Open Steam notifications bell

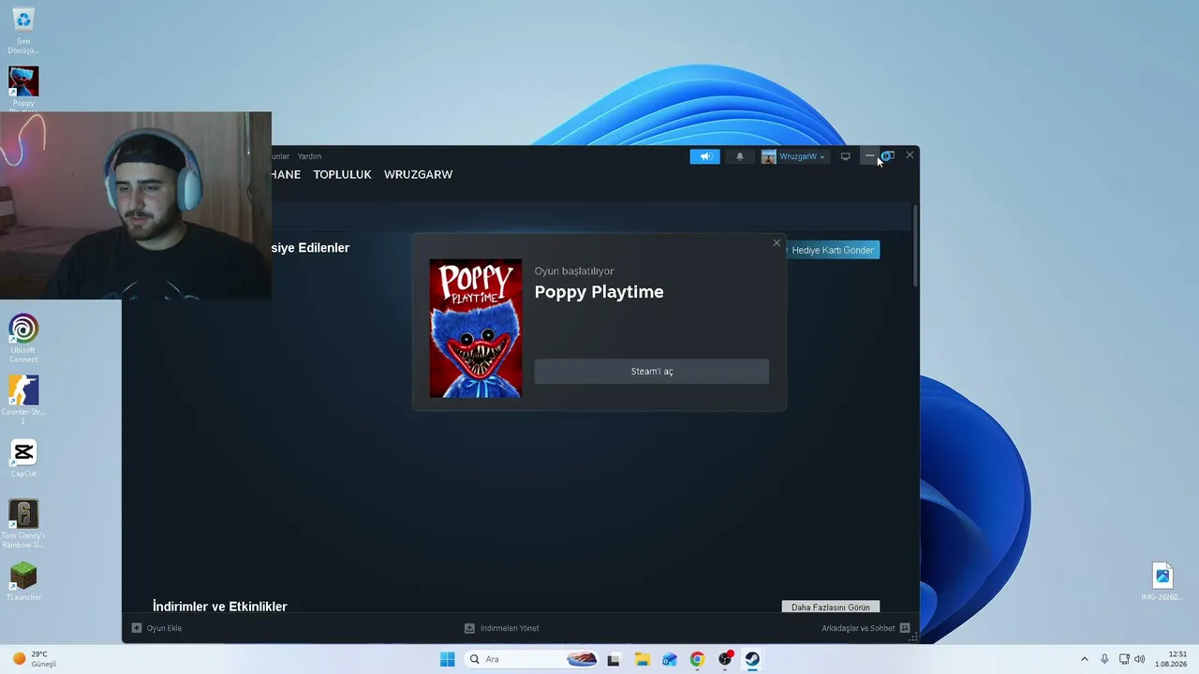[740, 156]
